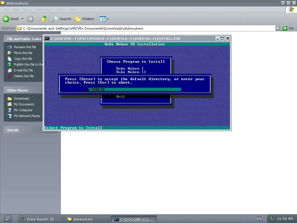The height and width of the screenshot is (223, 297).
Task: Click the 11:58 AM clock
Action: point(285,219)
